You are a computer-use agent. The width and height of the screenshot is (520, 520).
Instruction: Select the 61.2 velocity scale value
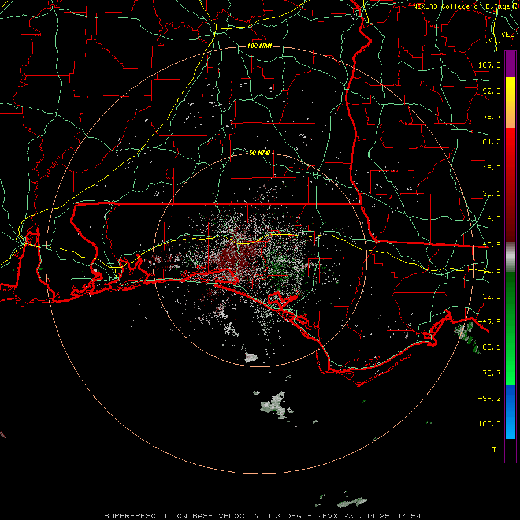[492, 142]
